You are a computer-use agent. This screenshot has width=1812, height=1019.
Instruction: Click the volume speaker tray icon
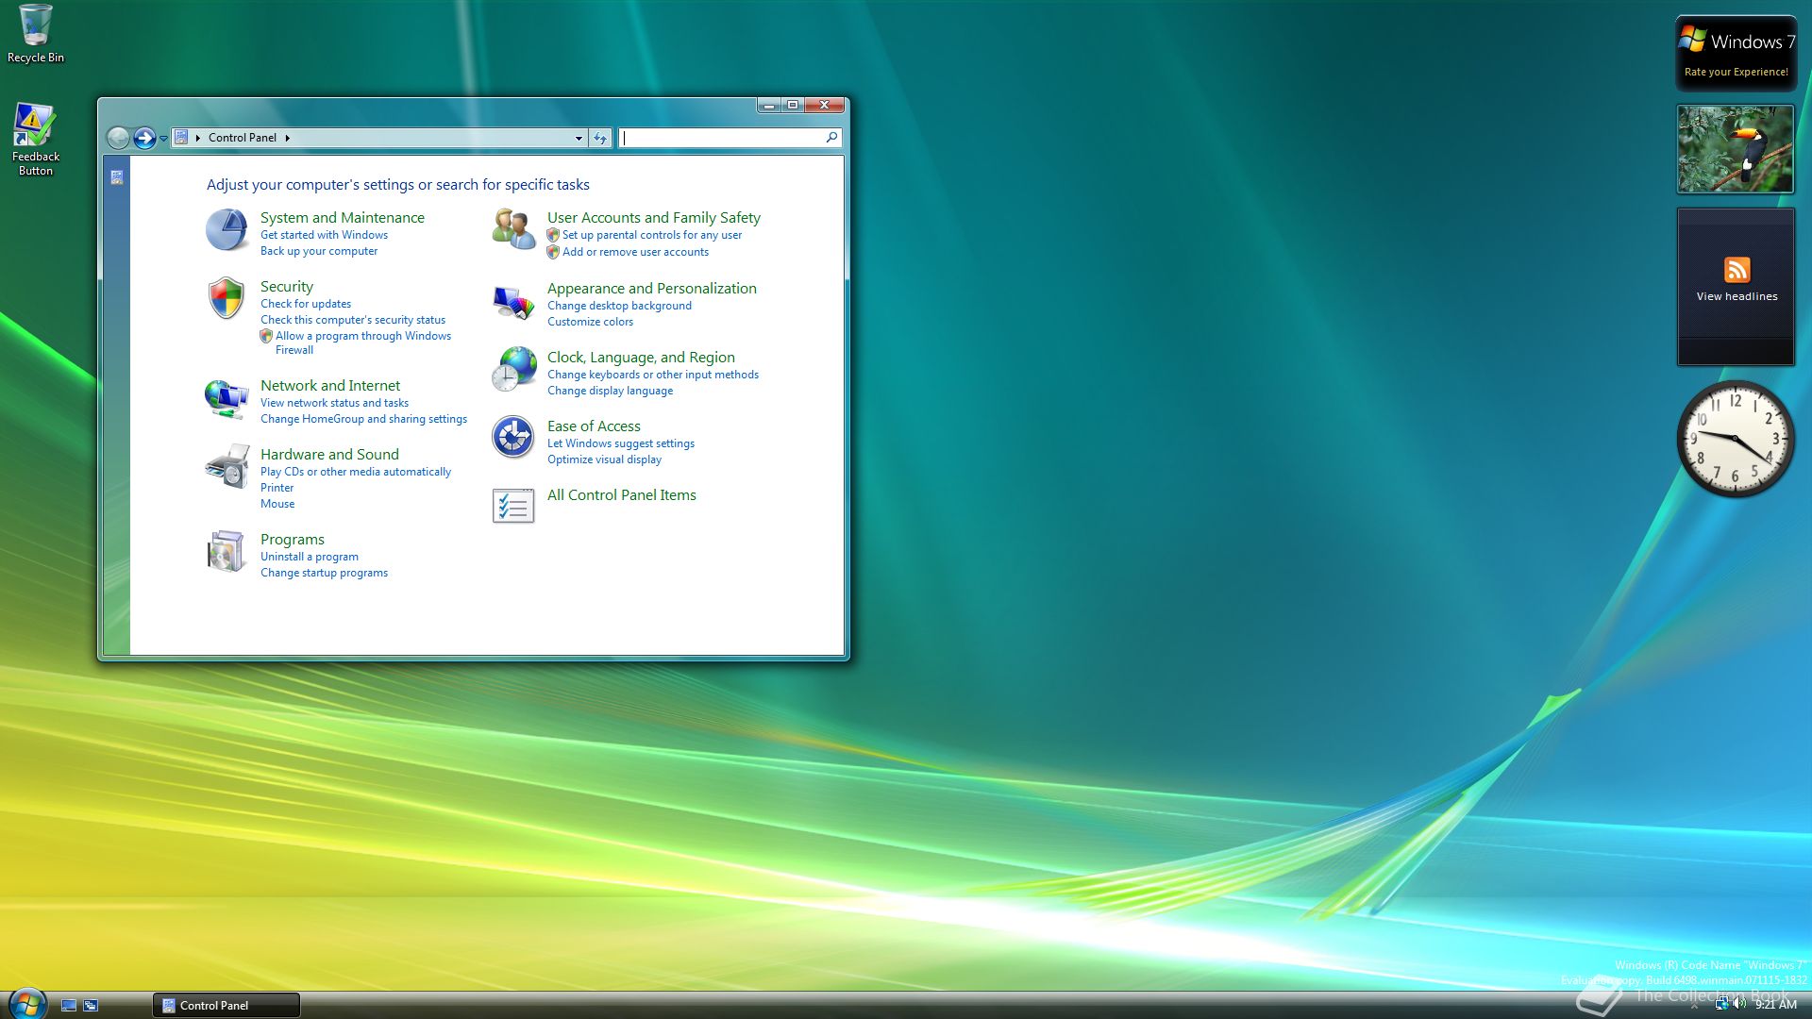[1739, 1004]
